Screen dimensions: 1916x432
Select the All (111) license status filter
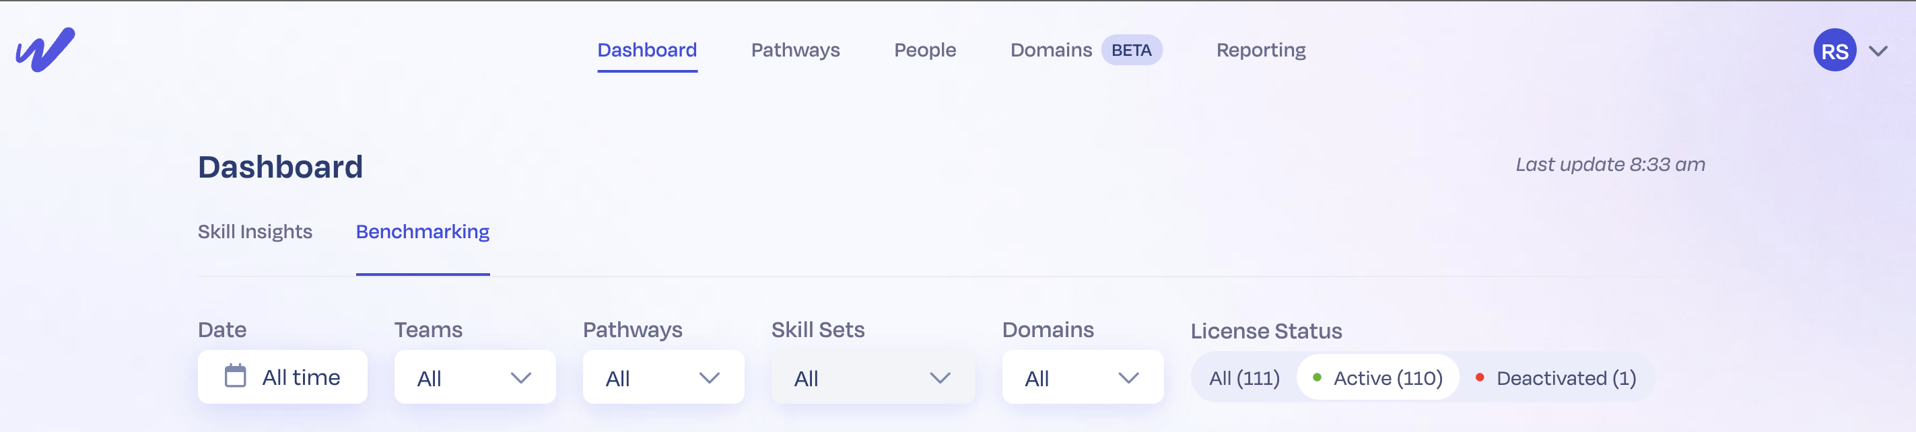point(1243,377)
